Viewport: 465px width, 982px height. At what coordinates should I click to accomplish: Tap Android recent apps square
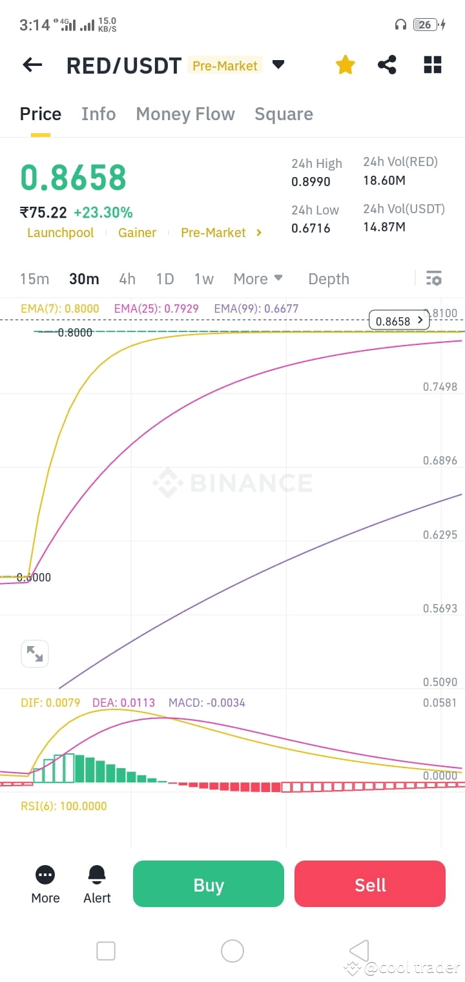tap(106, 951)
